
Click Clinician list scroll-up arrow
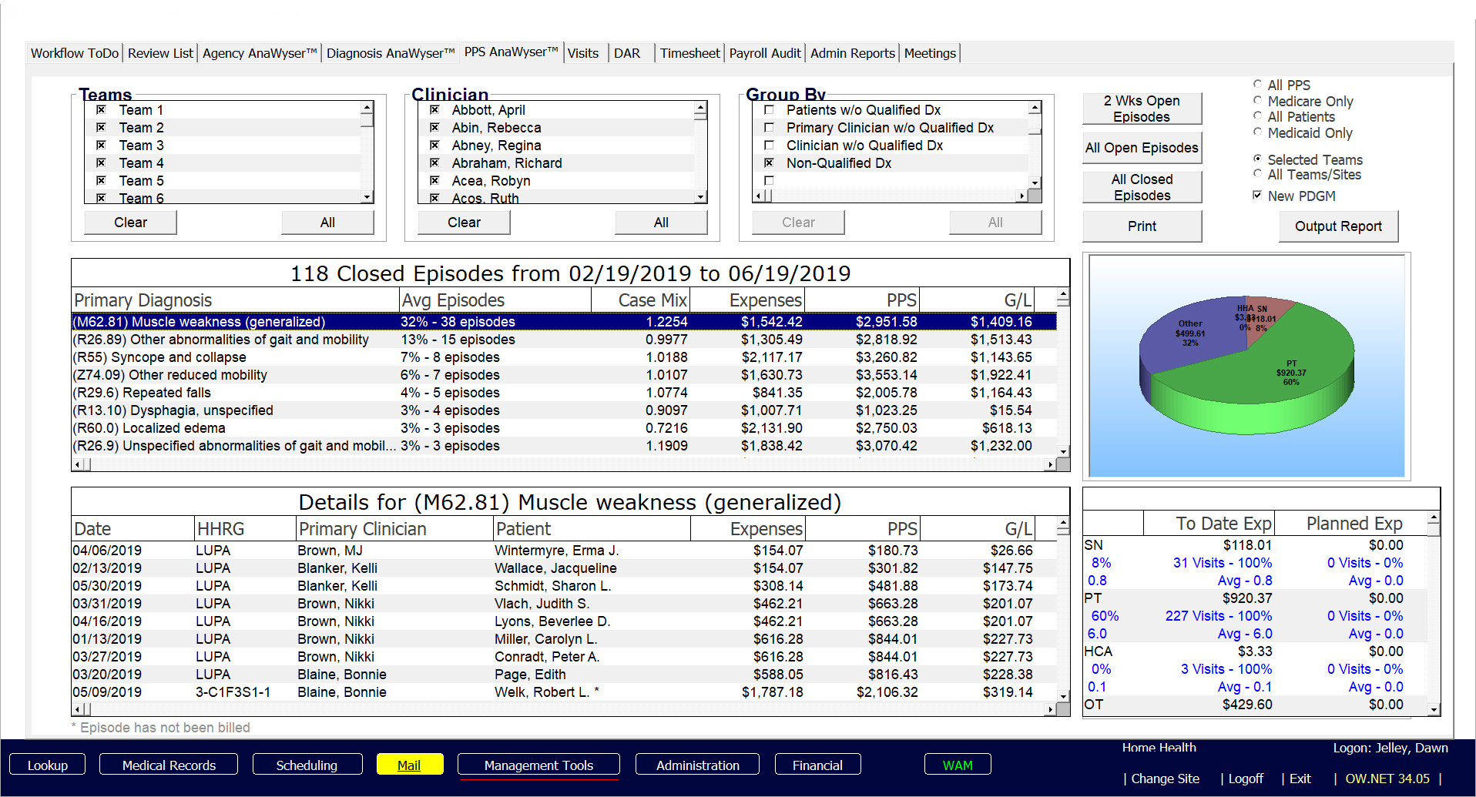(x=700, y=108)
